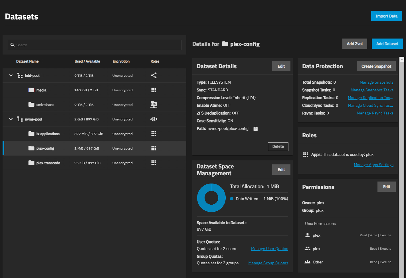Image resolution: width=406 pixels, height=278 pixels.
Task: Click the share role icon for hdd-pool
Action: click(x=154, y=75)
